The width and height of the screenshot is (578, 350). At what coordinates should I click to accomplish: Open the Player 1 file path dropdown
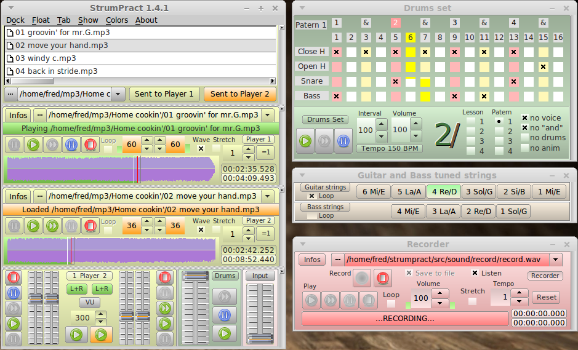(268, 115)
